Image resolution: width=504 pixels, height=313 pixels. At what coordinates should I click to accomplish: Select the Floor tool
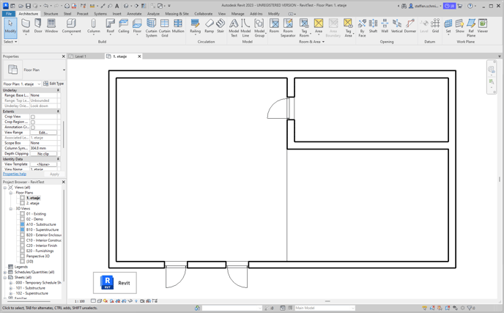click(137, 26)
